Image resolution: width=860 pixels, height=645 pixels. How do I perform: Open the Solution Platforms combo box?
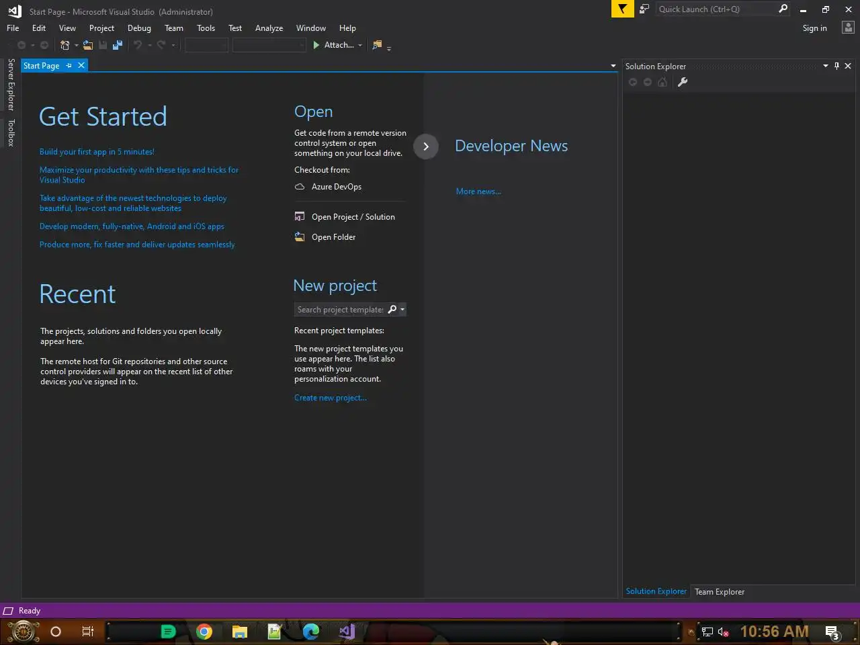click(x=269, y=45)
